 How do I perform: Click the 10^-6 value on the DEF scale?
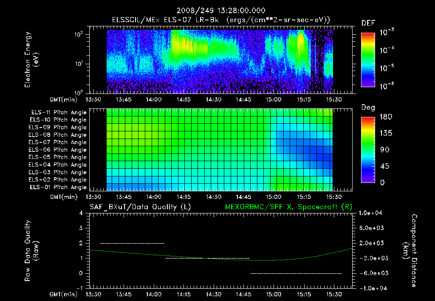pyautogui.click(x=387, y=86)
